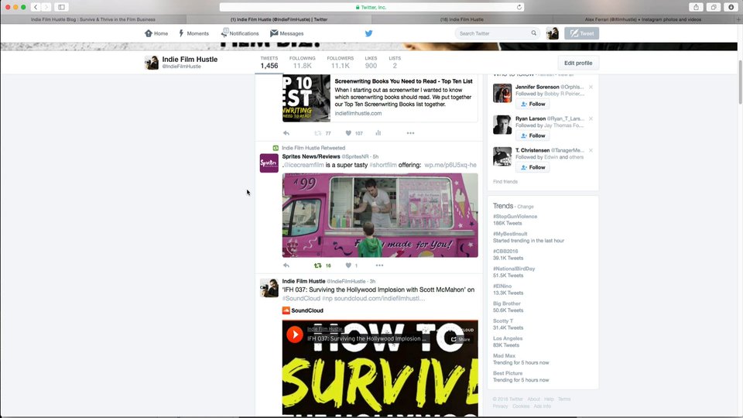Click the Edit profile button
The width and height of the screenshot is (743, 418).
pos(578,63)
